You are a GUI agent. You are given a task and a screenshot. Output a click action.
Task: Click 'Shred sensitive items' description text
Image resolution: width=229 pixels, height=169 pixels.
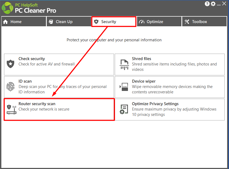coord(174,67)
